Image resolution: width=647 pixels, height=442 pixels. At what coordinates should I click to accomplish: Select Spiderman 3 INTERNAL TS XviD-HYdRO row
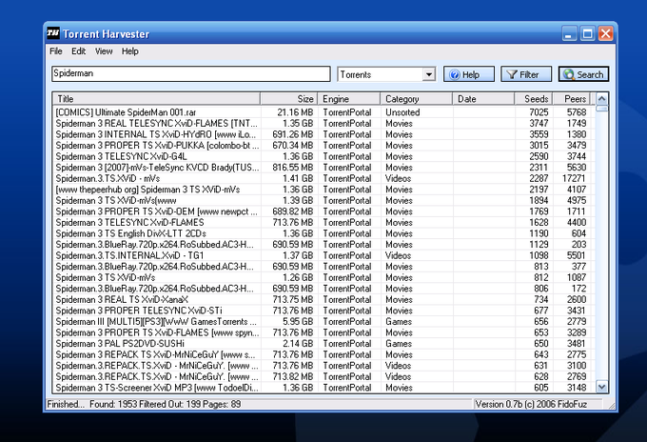click(325, 134)
